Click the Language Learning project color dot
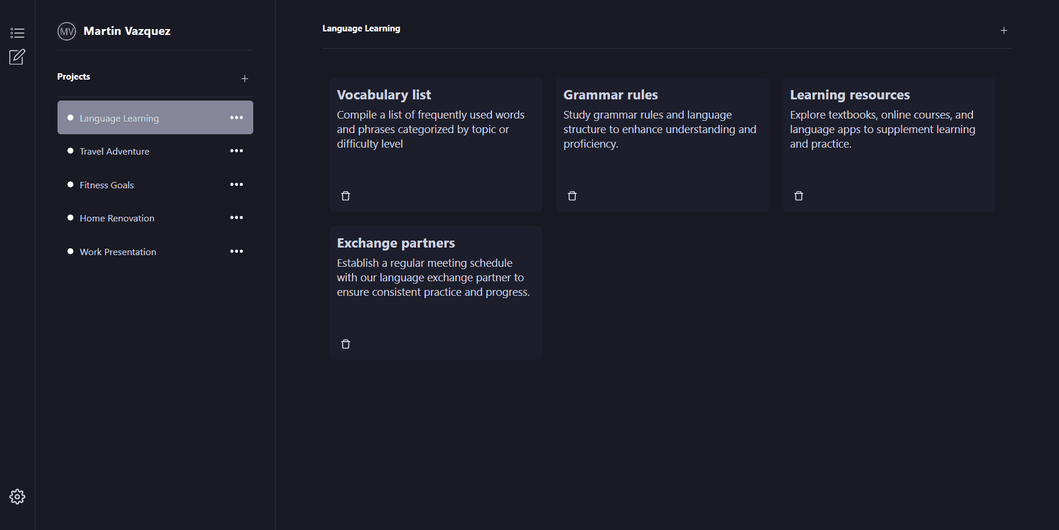Viewport: 1059px width, 530px height. pyautogui.click(x=70, y=117)
